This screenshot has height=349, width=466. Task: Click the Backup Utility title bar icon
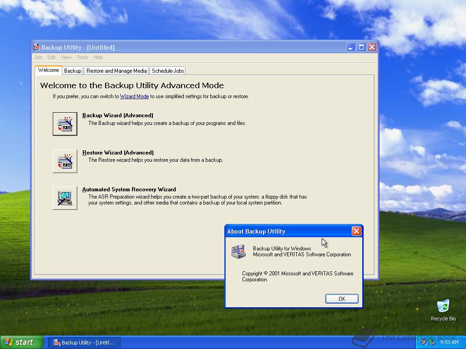[36, 47]
